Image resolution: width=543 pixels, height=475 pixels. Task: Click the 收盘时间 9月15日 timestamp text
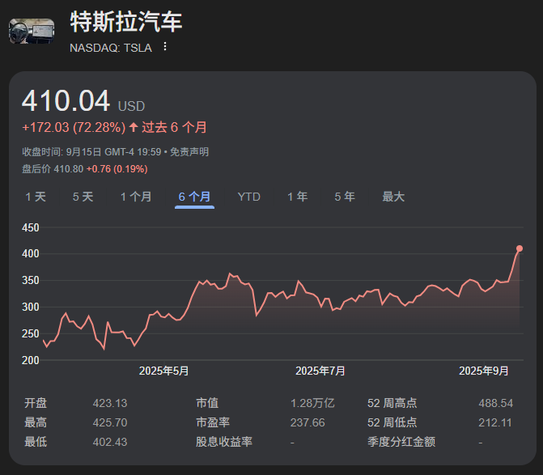91,152
